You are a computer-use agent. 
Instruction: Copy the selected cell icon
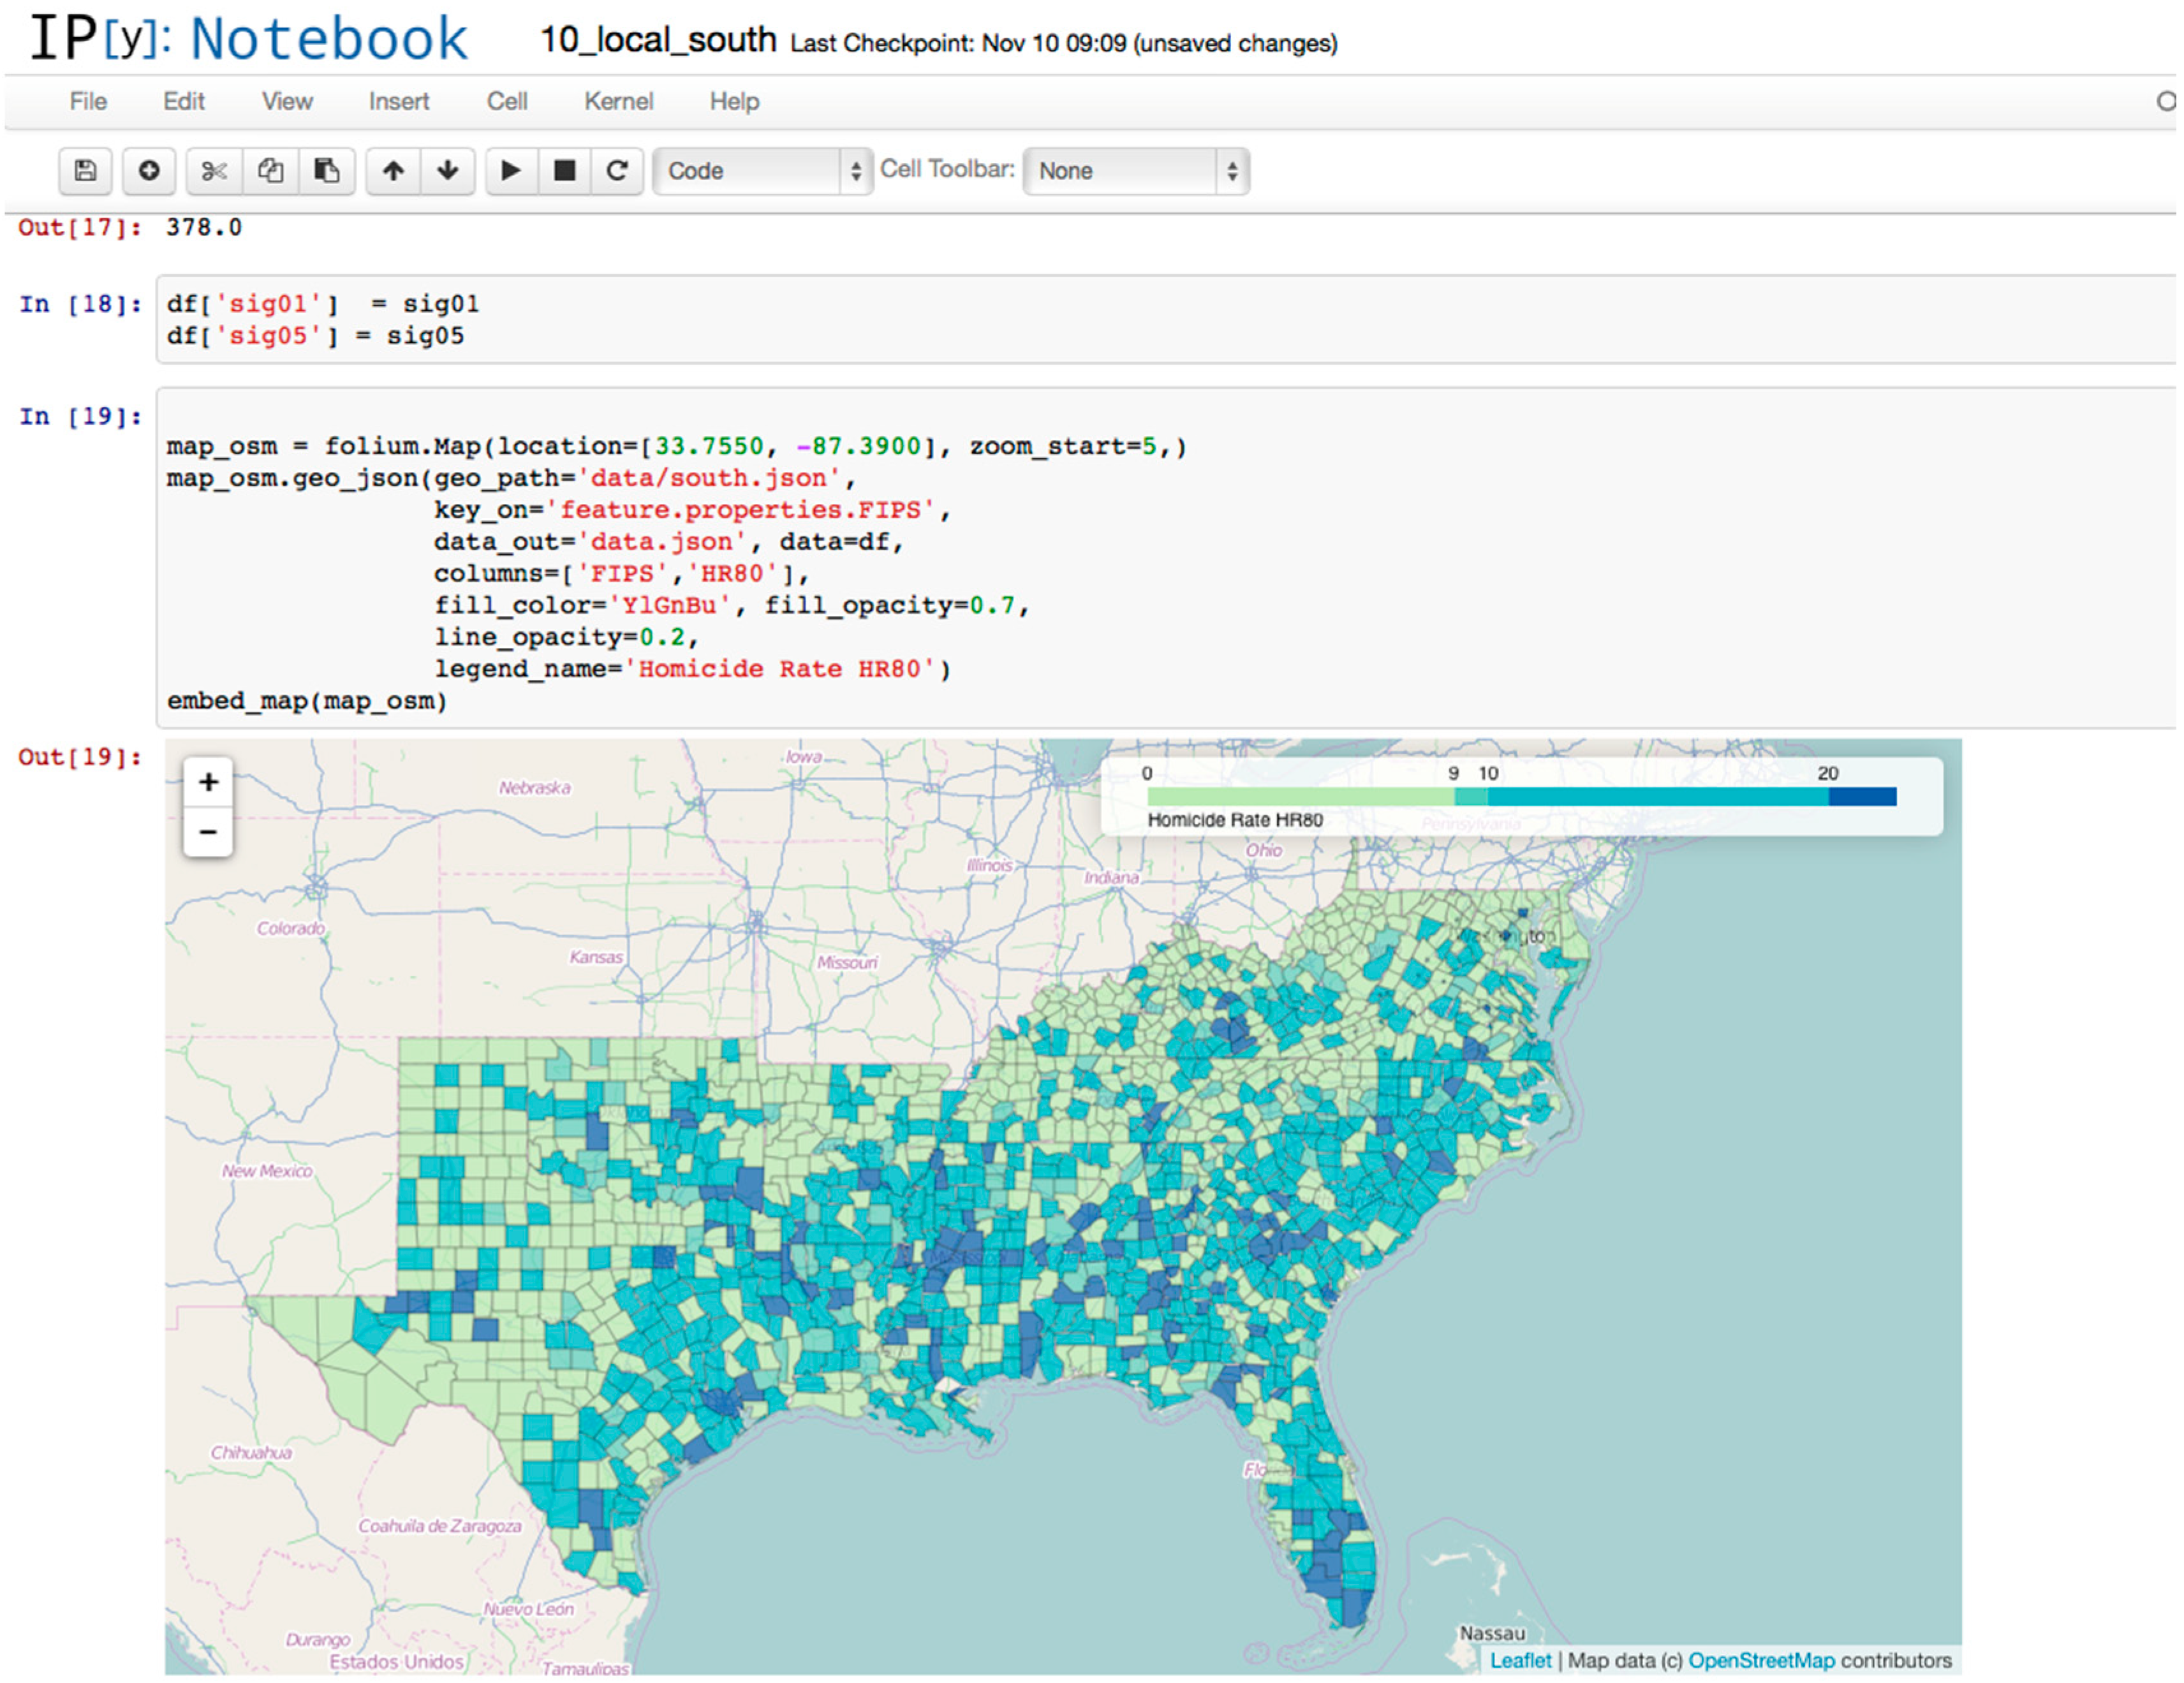click(x=270, y=171)
